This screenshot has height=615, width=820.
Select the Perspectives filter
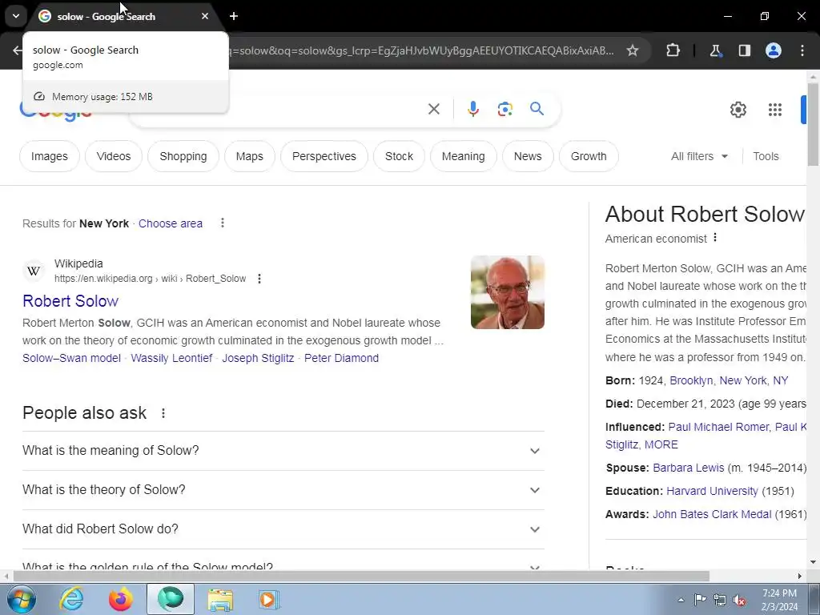(x=324, y=156)
